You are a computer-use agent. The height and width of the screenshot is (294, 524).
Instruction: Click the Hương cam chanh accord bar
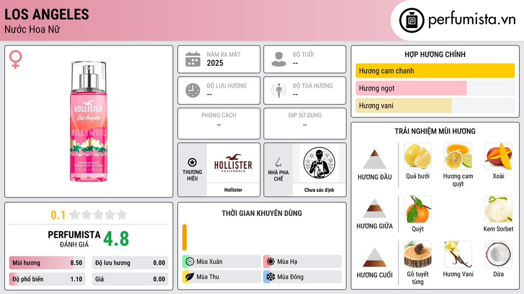coord(435,70)
